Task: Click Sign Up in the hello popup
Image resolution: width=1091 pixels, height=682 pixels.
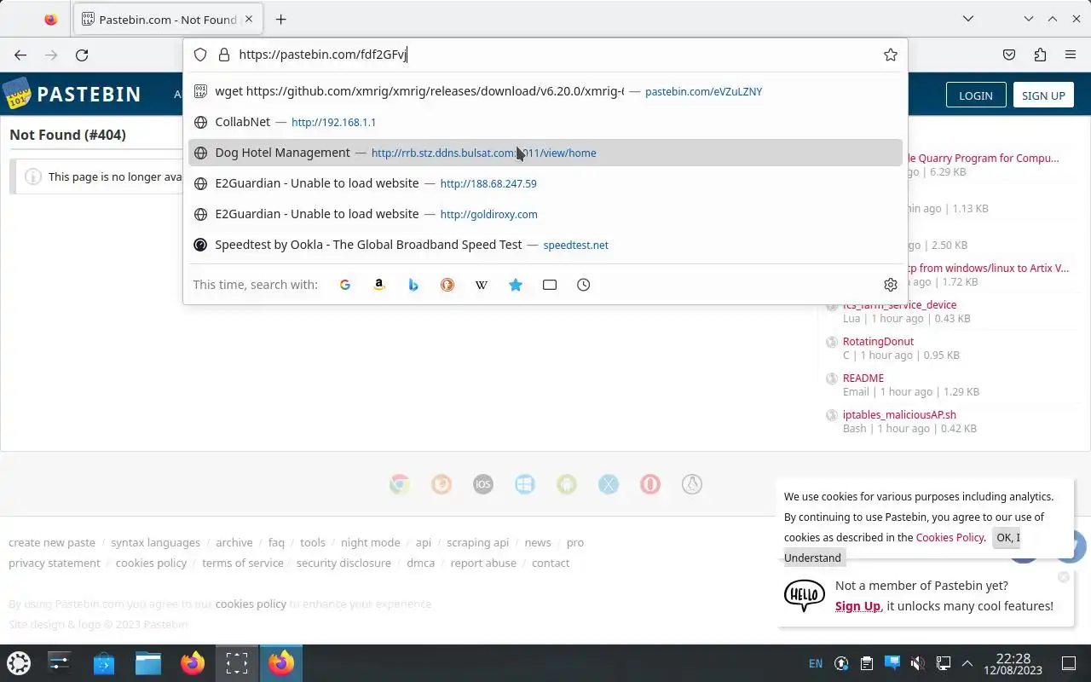Action: click(857, 606)
